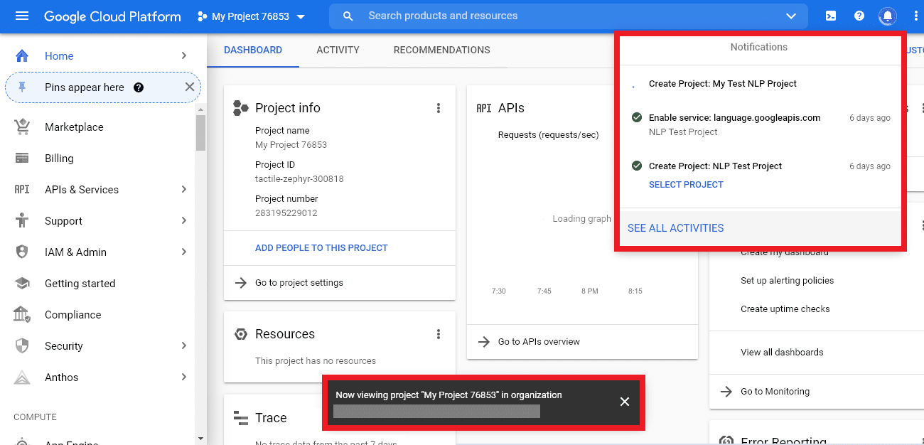Viewport: 924px width, 445px height.
Task: Click the notifications bell icon
Action: tap(887, 16)
